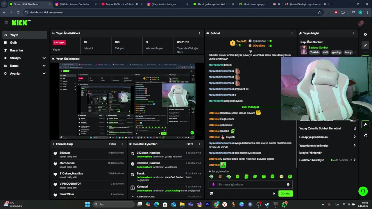Open the Denetim Eylemleri panel three-dot menu

199,144
